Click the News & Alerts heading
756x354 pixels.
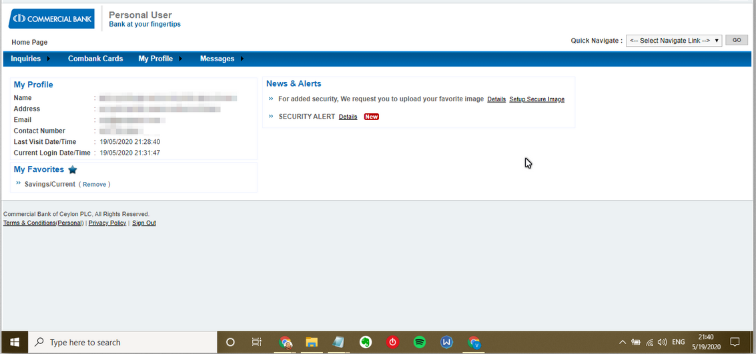294,84
